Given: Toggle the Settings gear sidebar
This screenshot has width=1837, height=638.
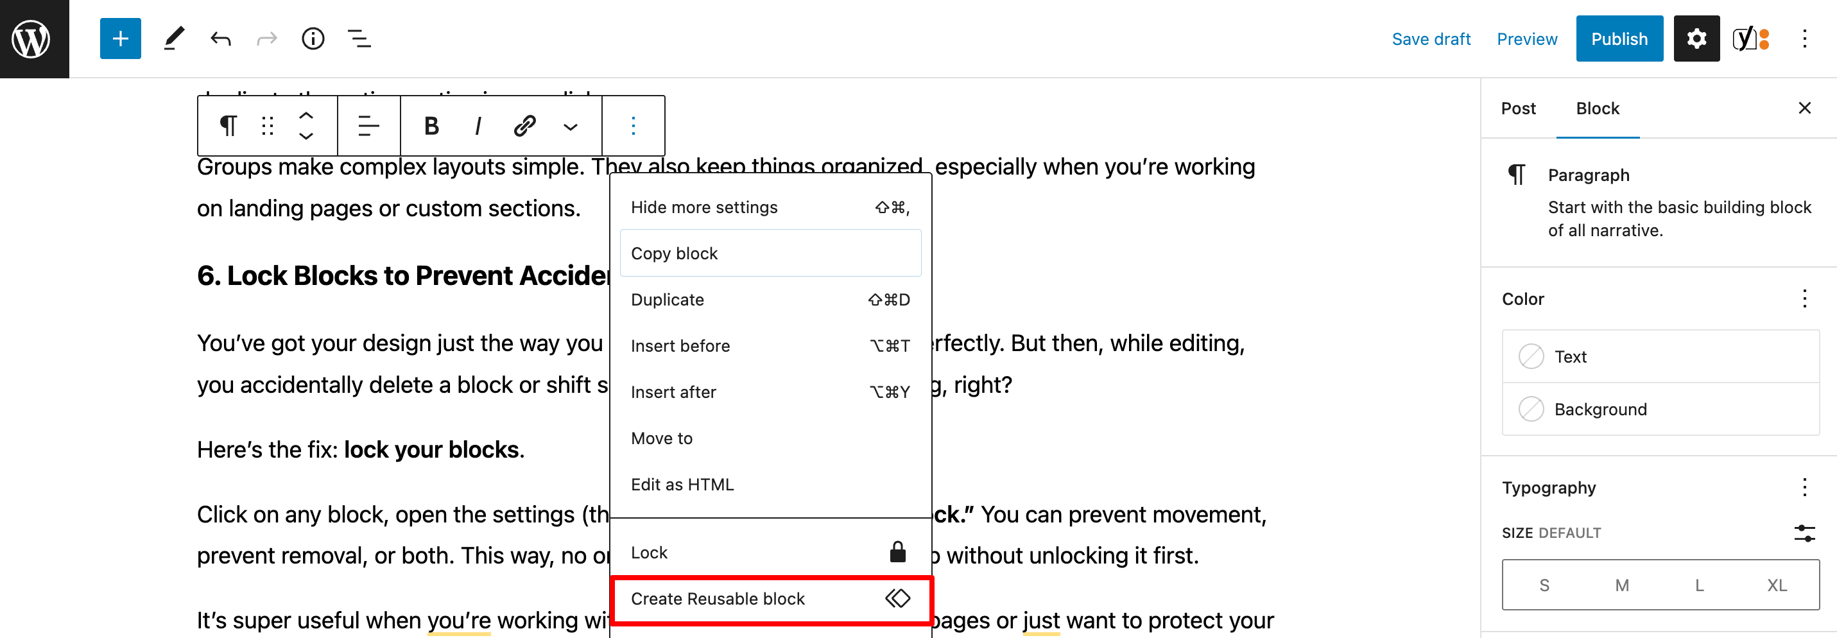Looking at the screenshot, I should pos(1696,39).
